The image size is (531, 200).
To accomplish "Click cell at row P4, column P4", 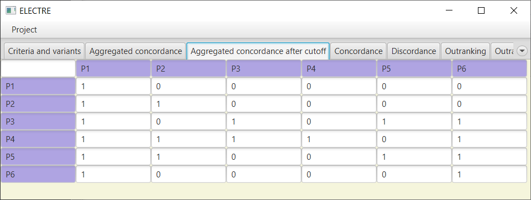I will pos(339,139).
